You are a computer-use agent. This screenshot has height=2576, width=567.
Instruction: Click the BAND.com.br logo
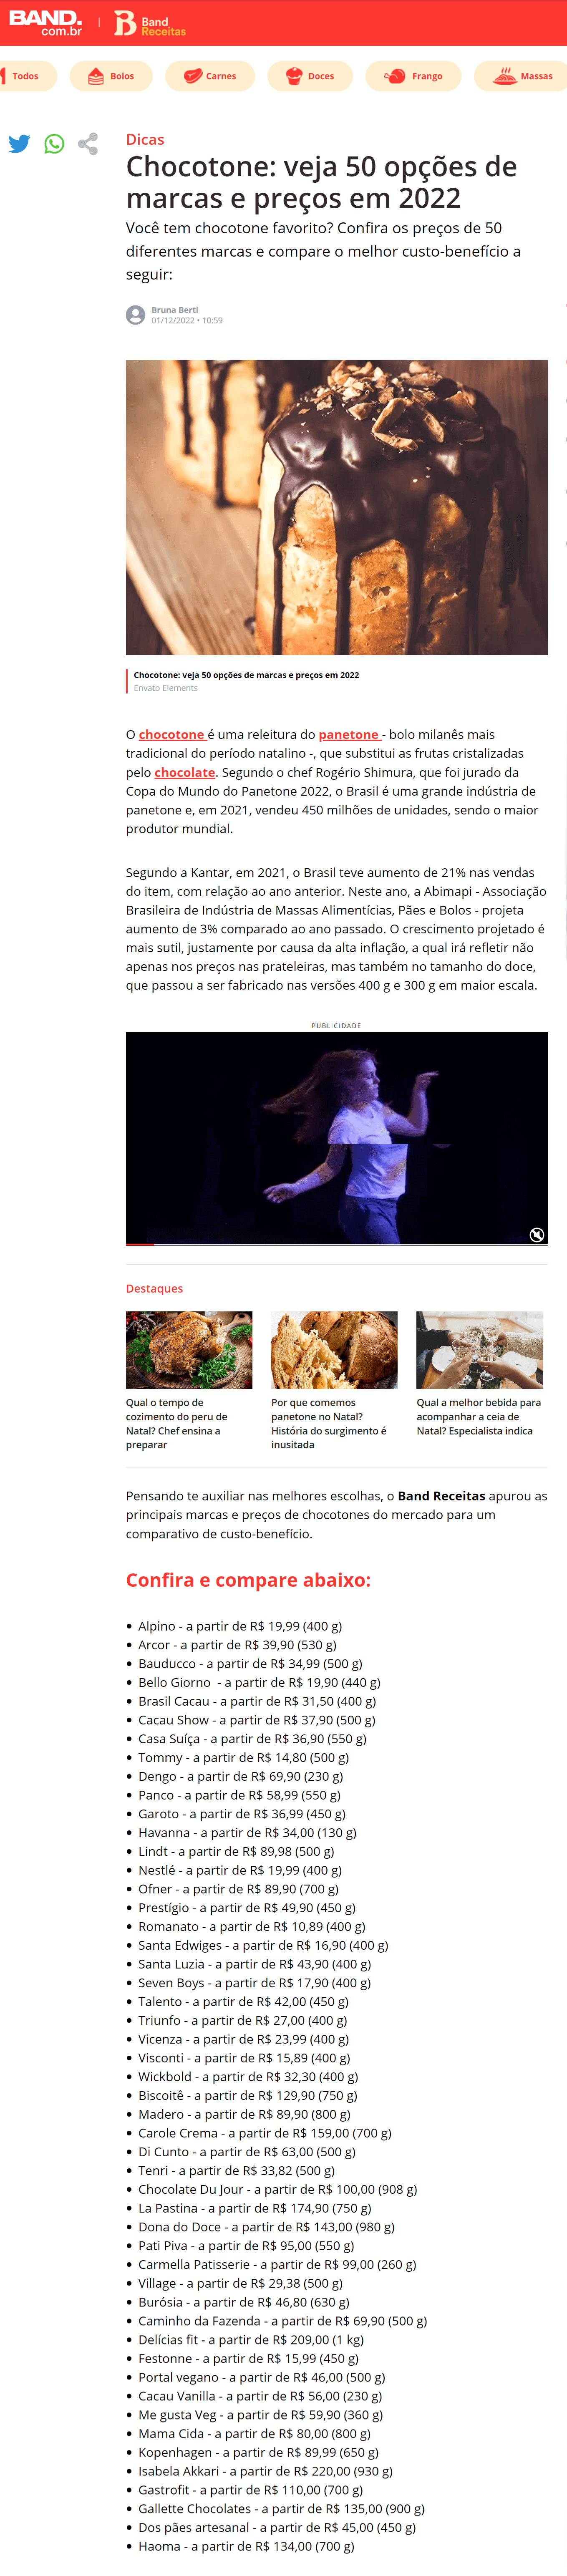point(46,23)
